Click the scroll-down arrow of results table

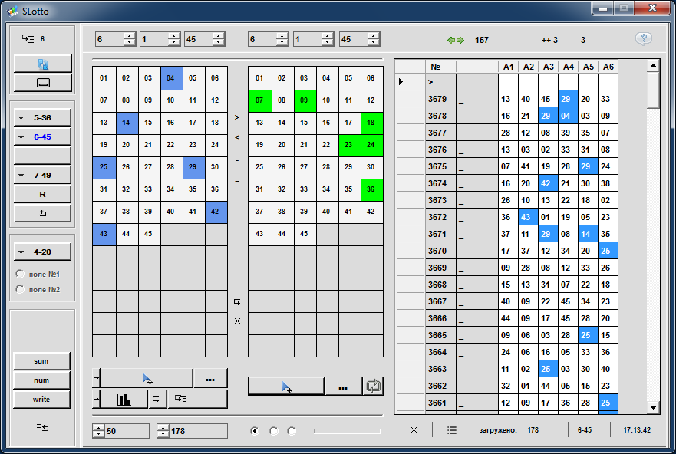pos(653,408)
